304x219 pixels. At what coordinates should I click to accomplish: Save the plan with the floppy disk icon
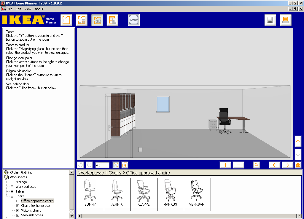pos(270,20)
